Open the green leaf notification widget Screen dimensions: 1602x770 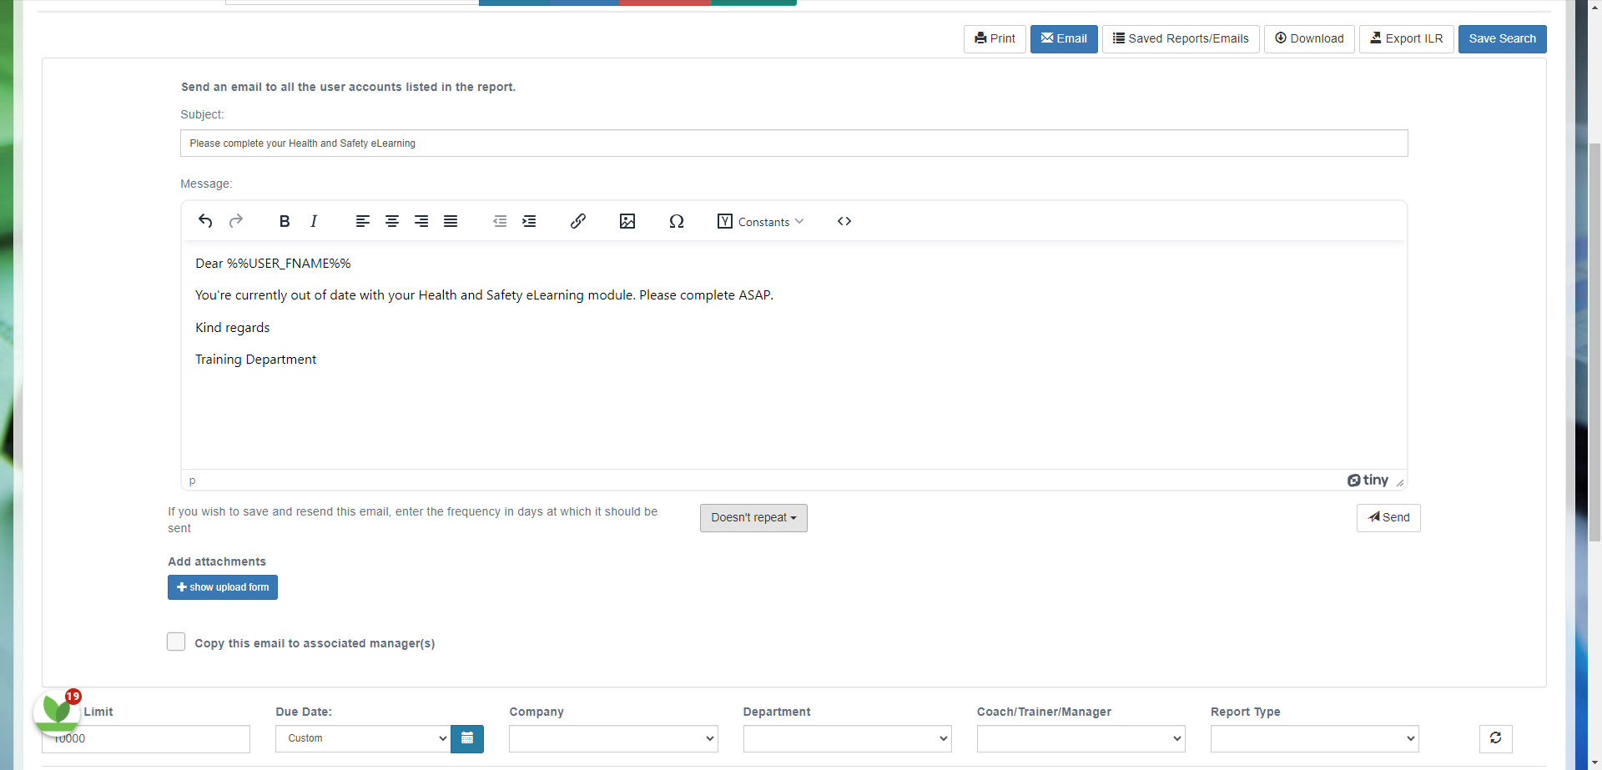point(57,712)
